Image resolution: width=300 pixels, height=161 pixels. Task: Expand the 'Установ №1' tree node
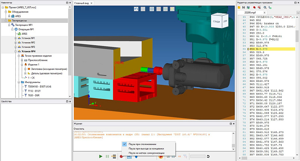[x=16, y=38]
